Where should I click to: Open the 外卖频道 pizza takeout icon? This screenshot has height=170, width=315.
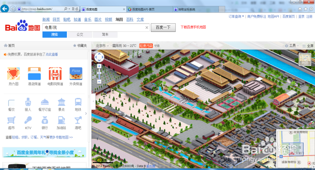(x=76, y=73)
